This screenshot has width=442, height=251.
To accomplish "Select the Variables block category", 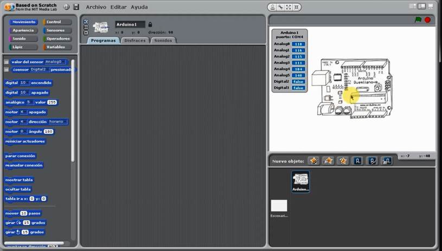I will coord(57,47).
